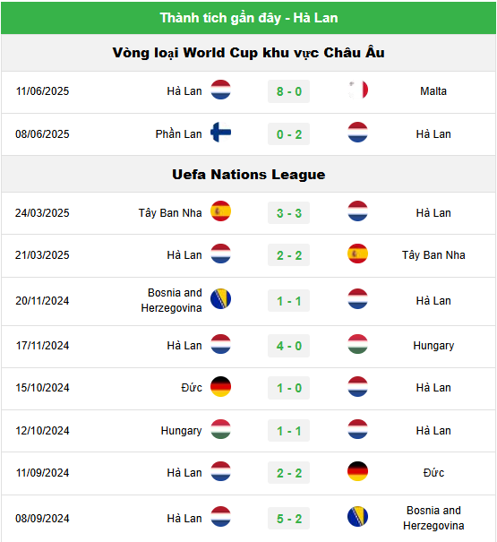Click the Malta team name
The image size is (497, 542).
pyautogui.click(x=433, y=91)
